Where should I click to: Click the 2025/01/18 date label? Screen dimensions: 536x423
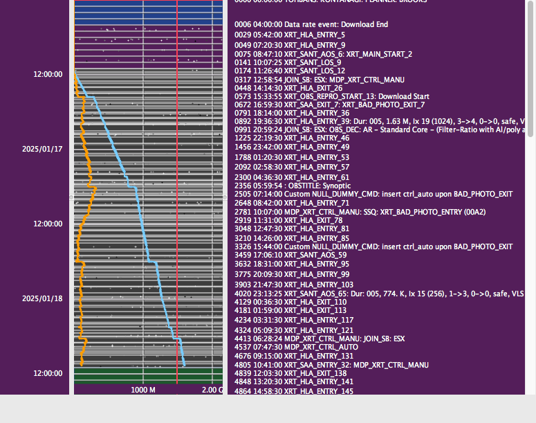coord(42,298)
